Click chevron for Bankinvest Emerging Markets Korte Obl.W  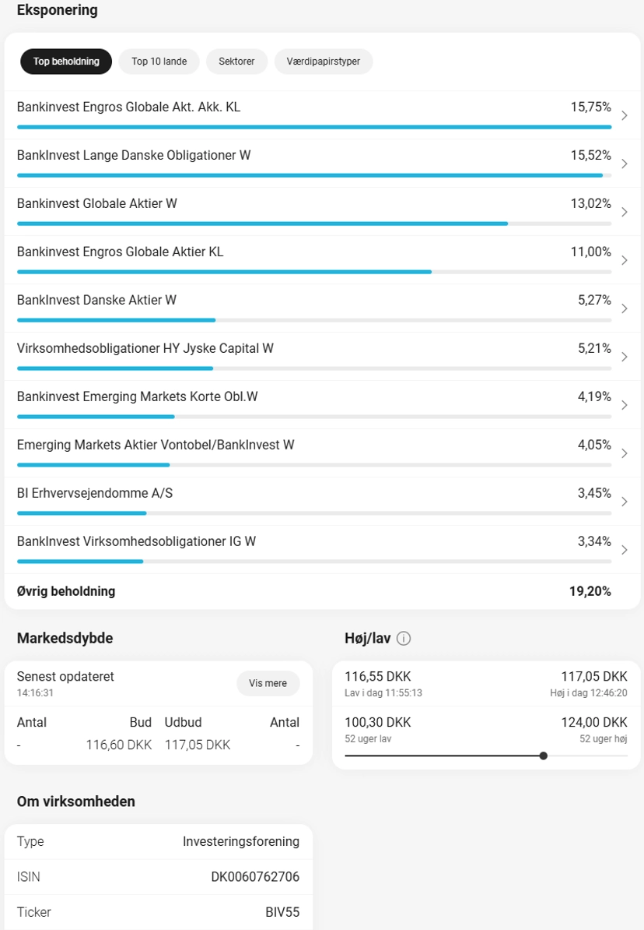pos(625,405)
